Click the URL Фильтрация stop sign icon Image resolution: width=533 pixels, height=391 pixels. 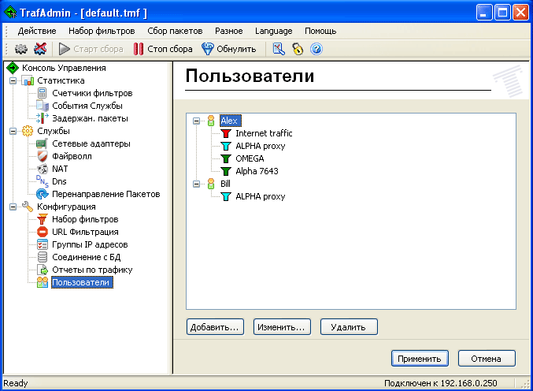(x=43, y=232)
